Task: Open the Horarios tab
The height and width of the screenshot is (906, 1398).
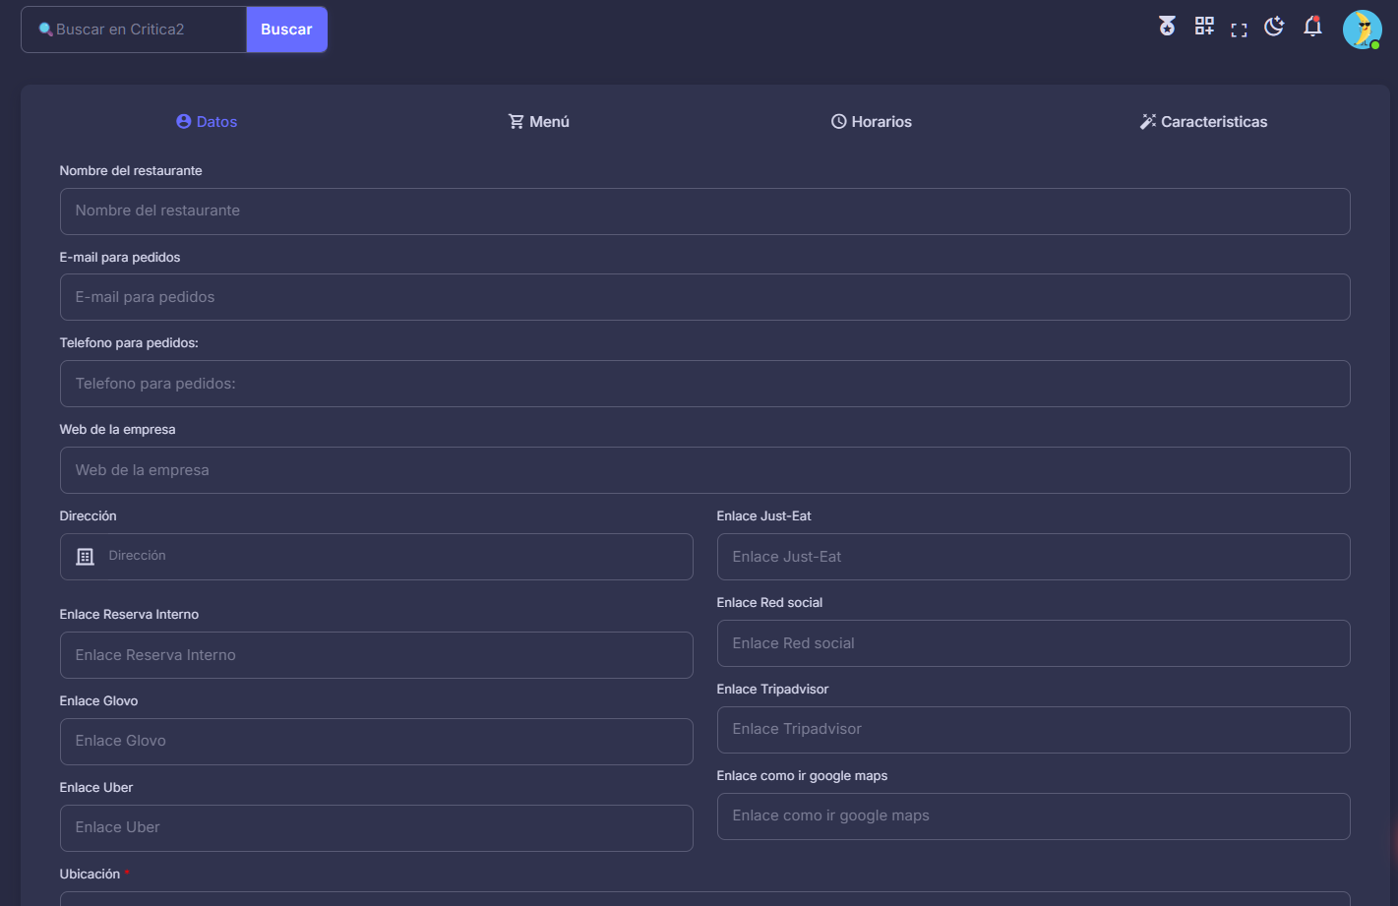Action: click(x=871, y=122)
